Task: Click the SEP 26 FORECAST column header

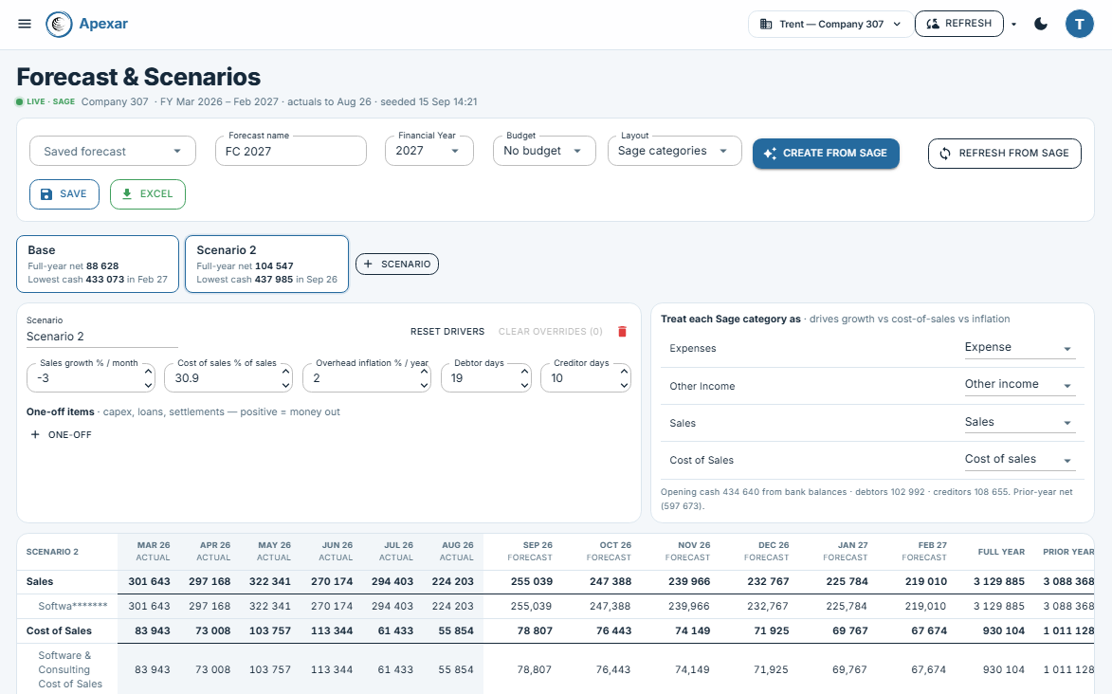Action: (x=530, y=552)
